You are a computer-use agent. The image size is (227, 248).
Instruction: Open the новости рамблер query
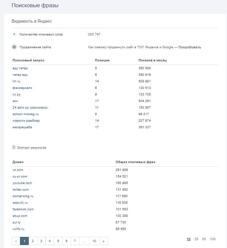(26, 121)
